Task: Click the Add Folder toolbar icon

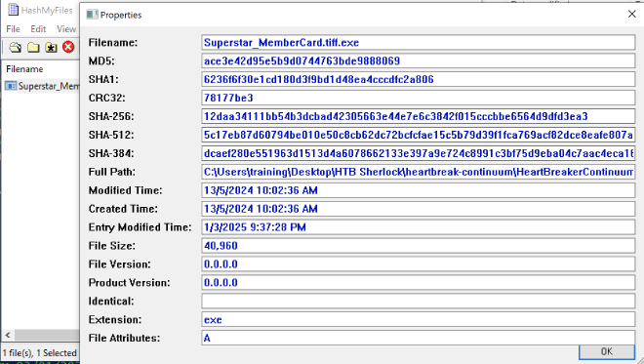Action: [x=33, y=47]
